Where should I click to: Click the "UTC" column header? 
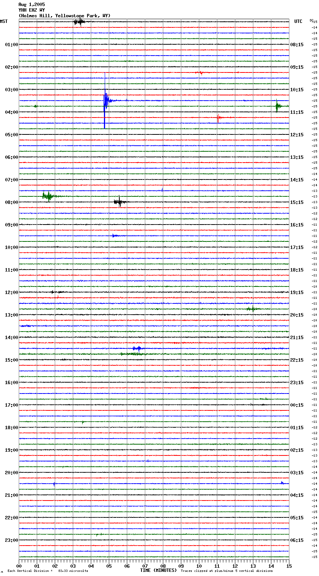point(298,21)
